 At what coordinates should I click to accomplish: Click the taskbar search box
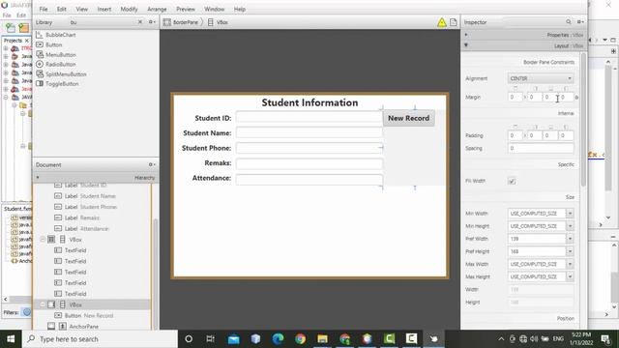coord(100,339)
